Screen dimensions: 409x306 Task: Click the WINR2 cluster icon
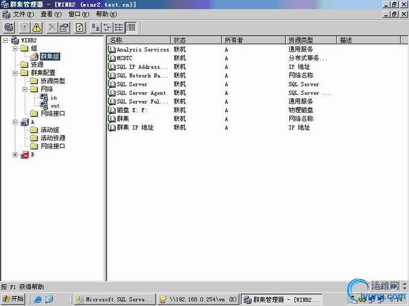pyautogui.click(x=15, y=40)
